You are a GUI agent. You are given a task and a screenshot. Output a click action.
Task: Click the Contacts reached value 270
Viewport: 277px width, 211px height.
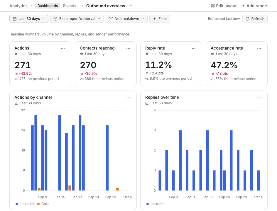coord(88,65)
